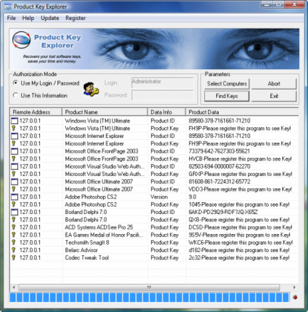Click key icon of FrontPage 2003 Product Key row
The image size is (308, 312).
[13, 159]
